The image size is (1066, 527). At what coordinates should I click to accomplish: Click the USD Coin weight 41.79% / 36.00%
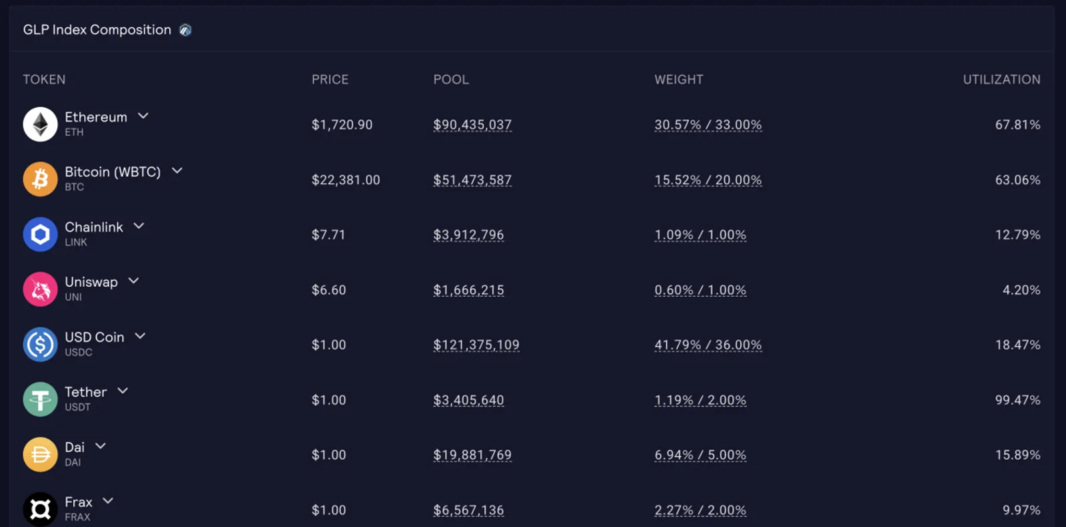click(x=708, y=345)
